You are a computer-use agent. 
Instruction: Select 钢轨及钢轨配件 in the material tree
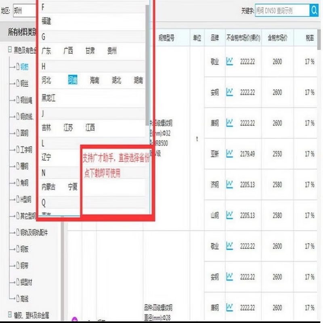tap(34, 233)
